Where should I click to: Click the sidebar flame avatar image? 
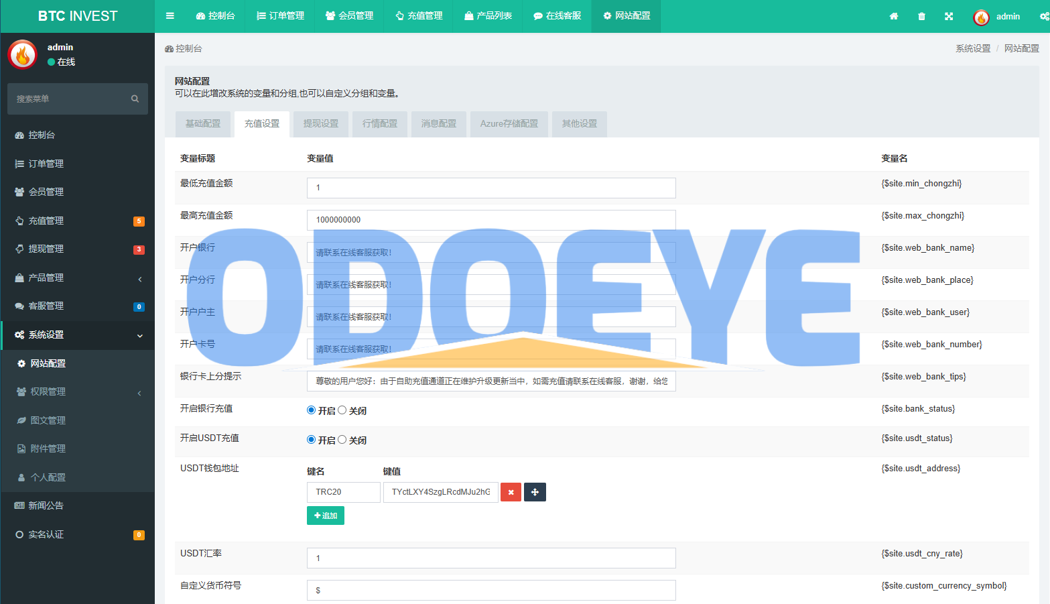22,54
